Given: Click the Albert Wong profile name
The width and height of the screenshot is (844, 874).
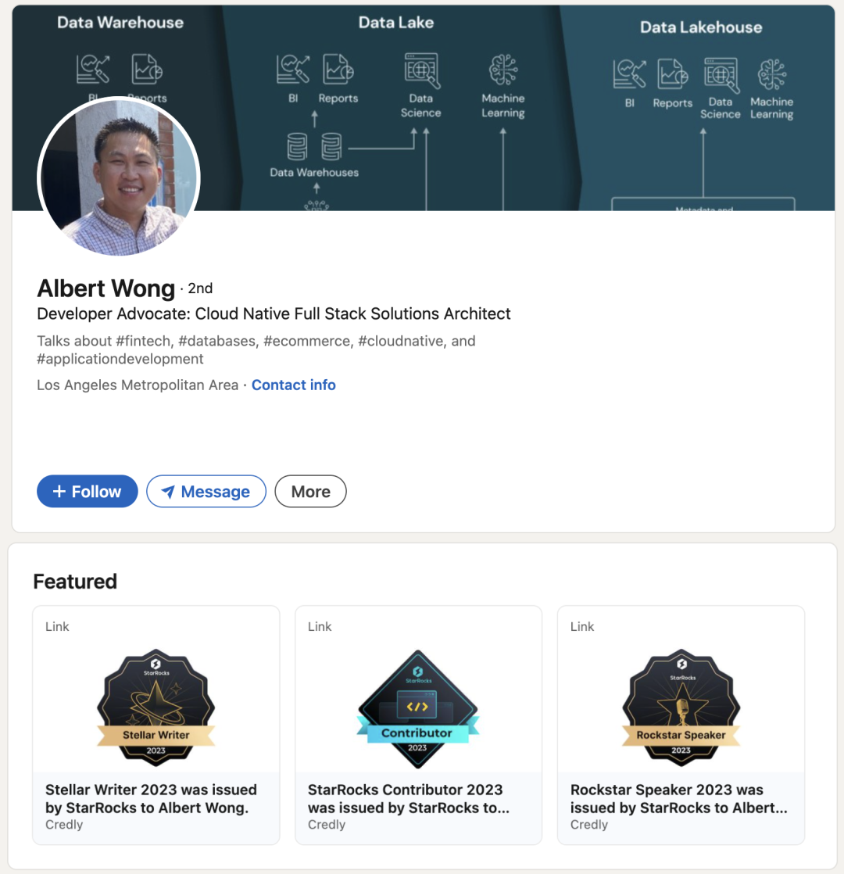Looking at the screenshot, I should [x=105, y=288].
